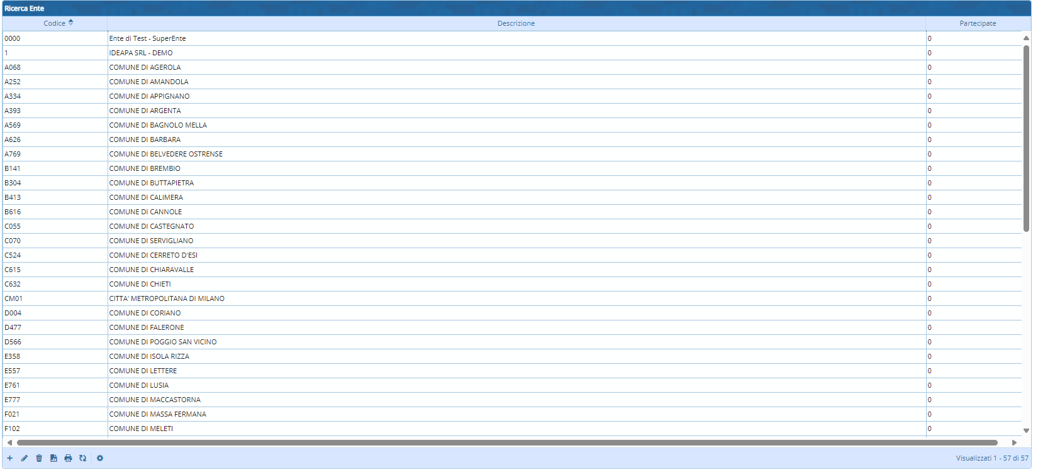Image resolution: width=1038 pixels, height=470 pixels.
Task: Select the COMUNE DI AGEROLA row
Action: (x=145, y=67)
